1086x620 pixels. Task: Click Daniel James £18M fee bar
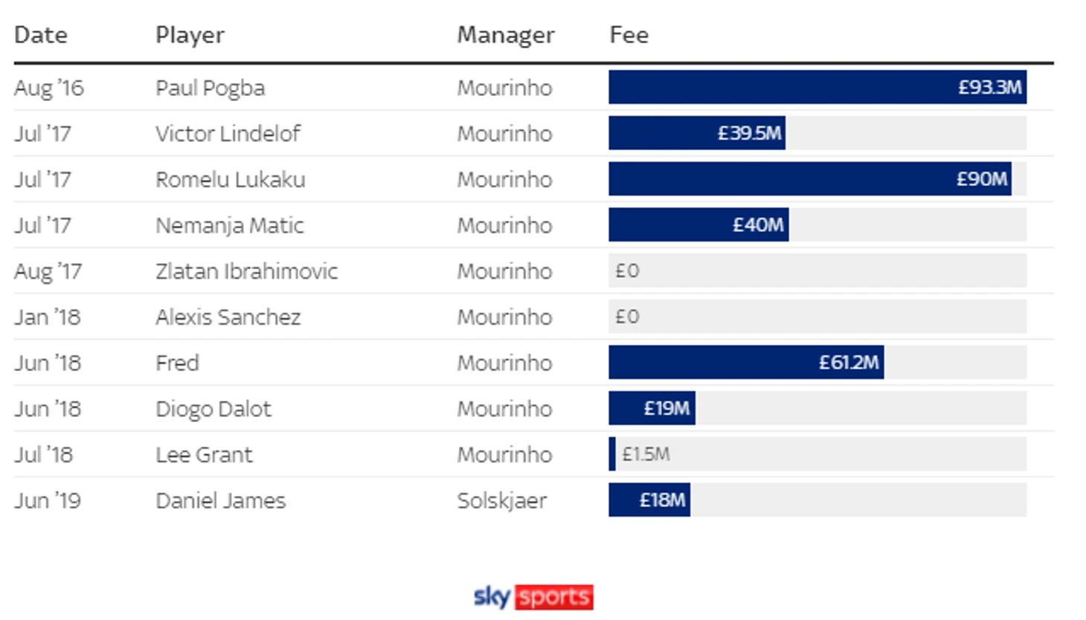pyautogui.click(x=649, y=500)
